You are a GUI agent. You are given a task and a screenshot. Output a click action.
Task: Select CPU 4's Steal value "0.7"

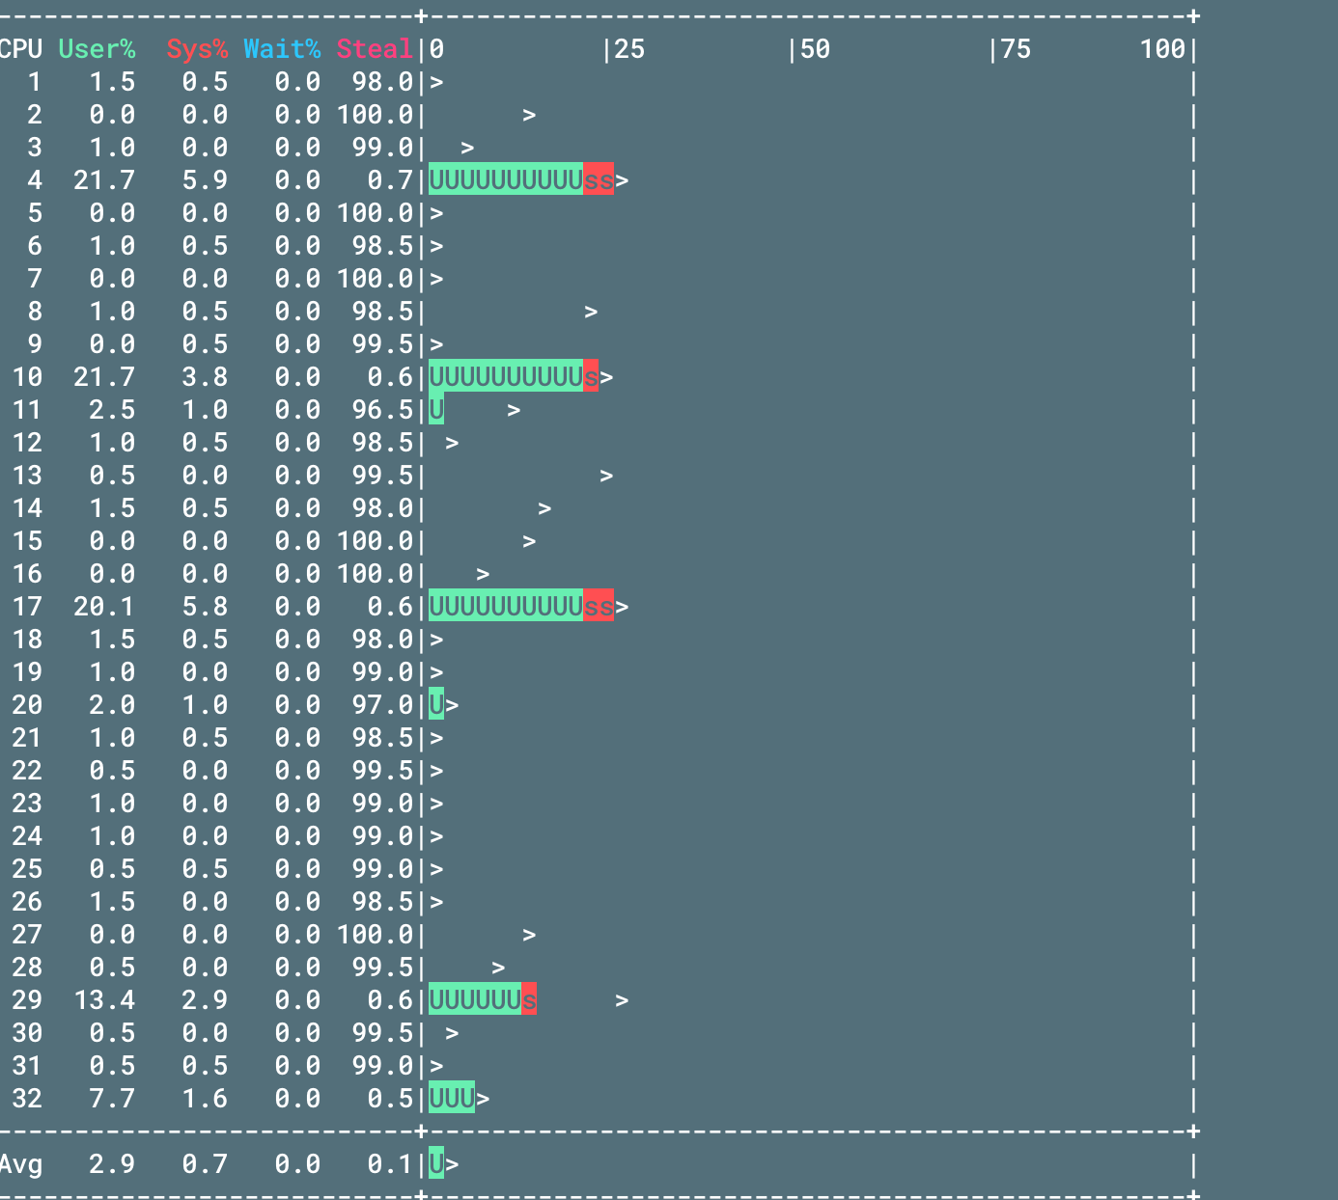(390, 180)
